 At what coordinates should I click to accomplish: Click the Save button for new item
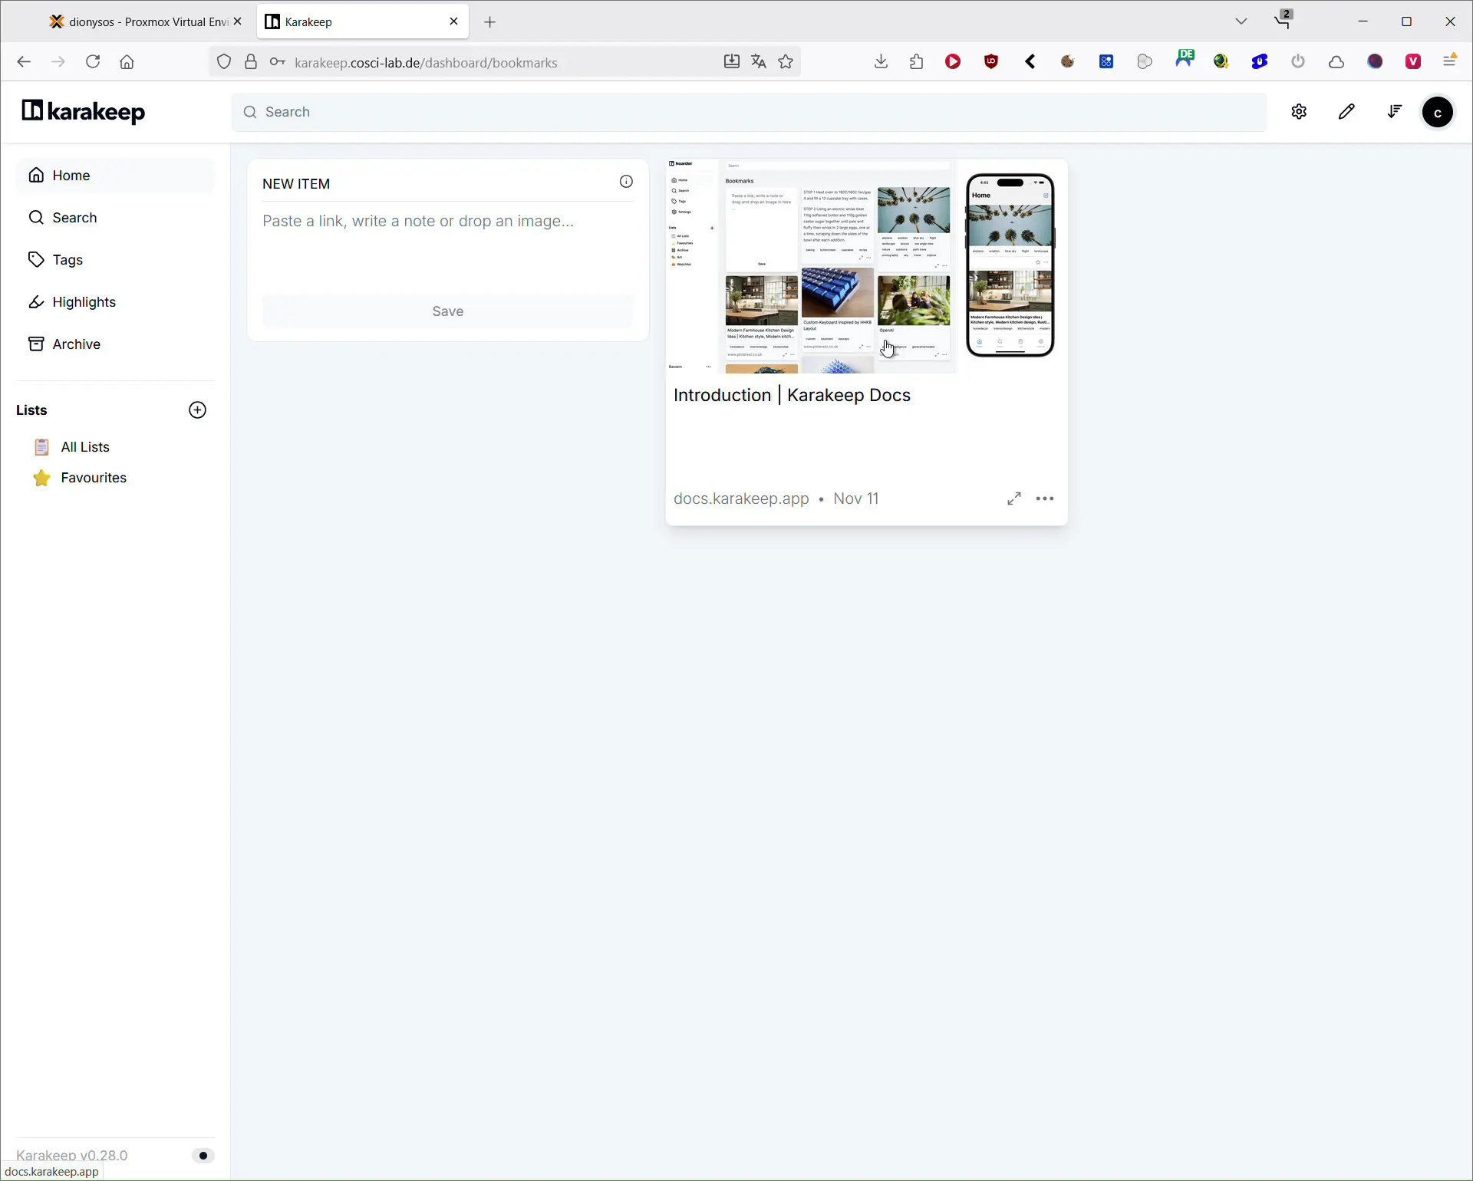click(448, 311)
